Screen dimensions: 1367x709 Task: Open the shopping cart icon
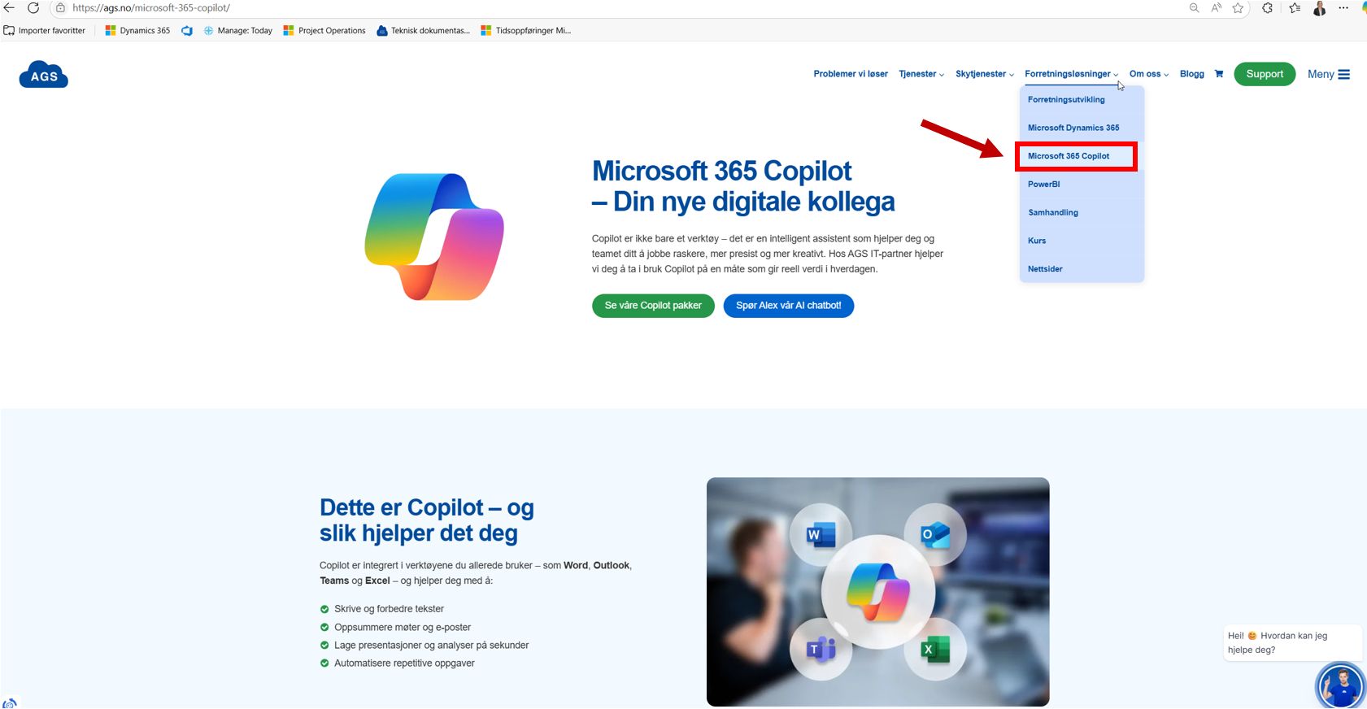click(1218, 74)
